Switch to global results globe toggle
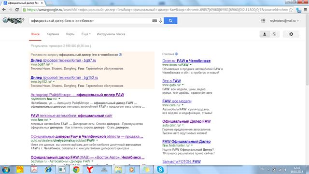The image size is (309, 174). (274, 34)
